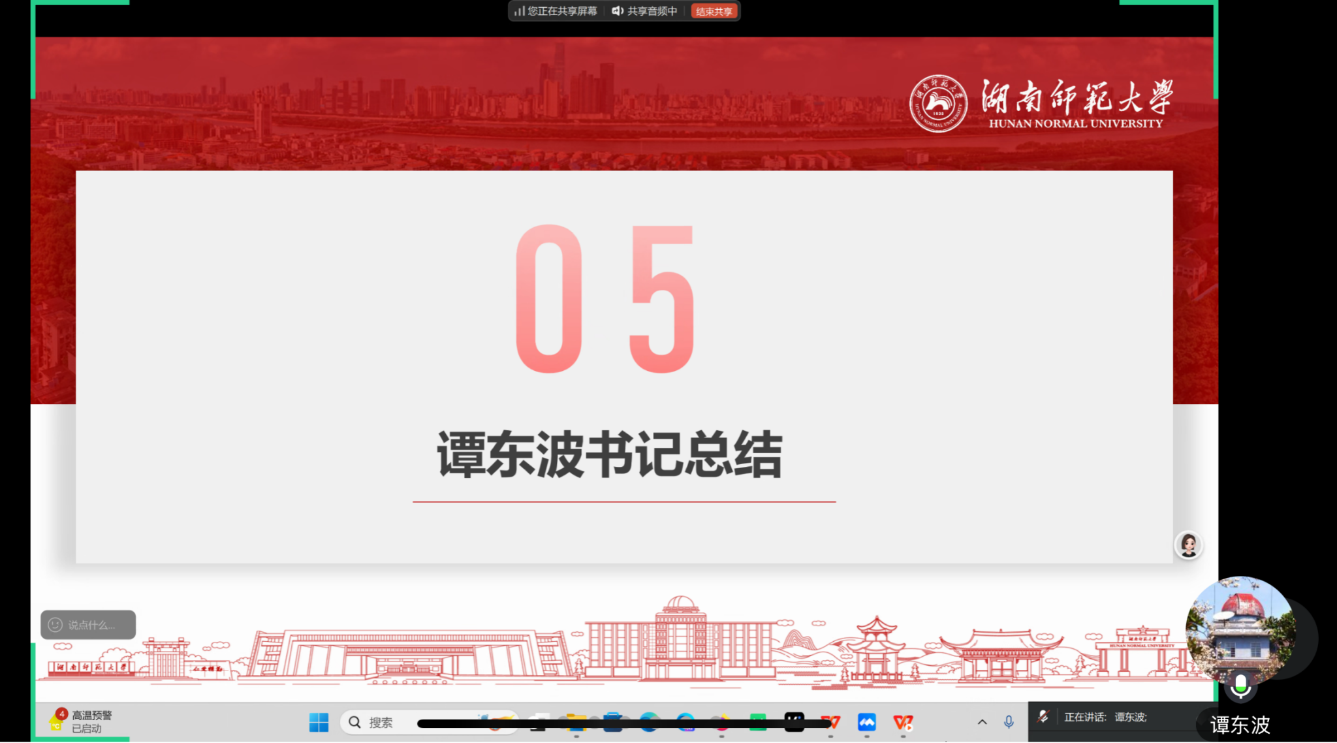Click the taskbar microphone tray icon

coord(1009,722)
